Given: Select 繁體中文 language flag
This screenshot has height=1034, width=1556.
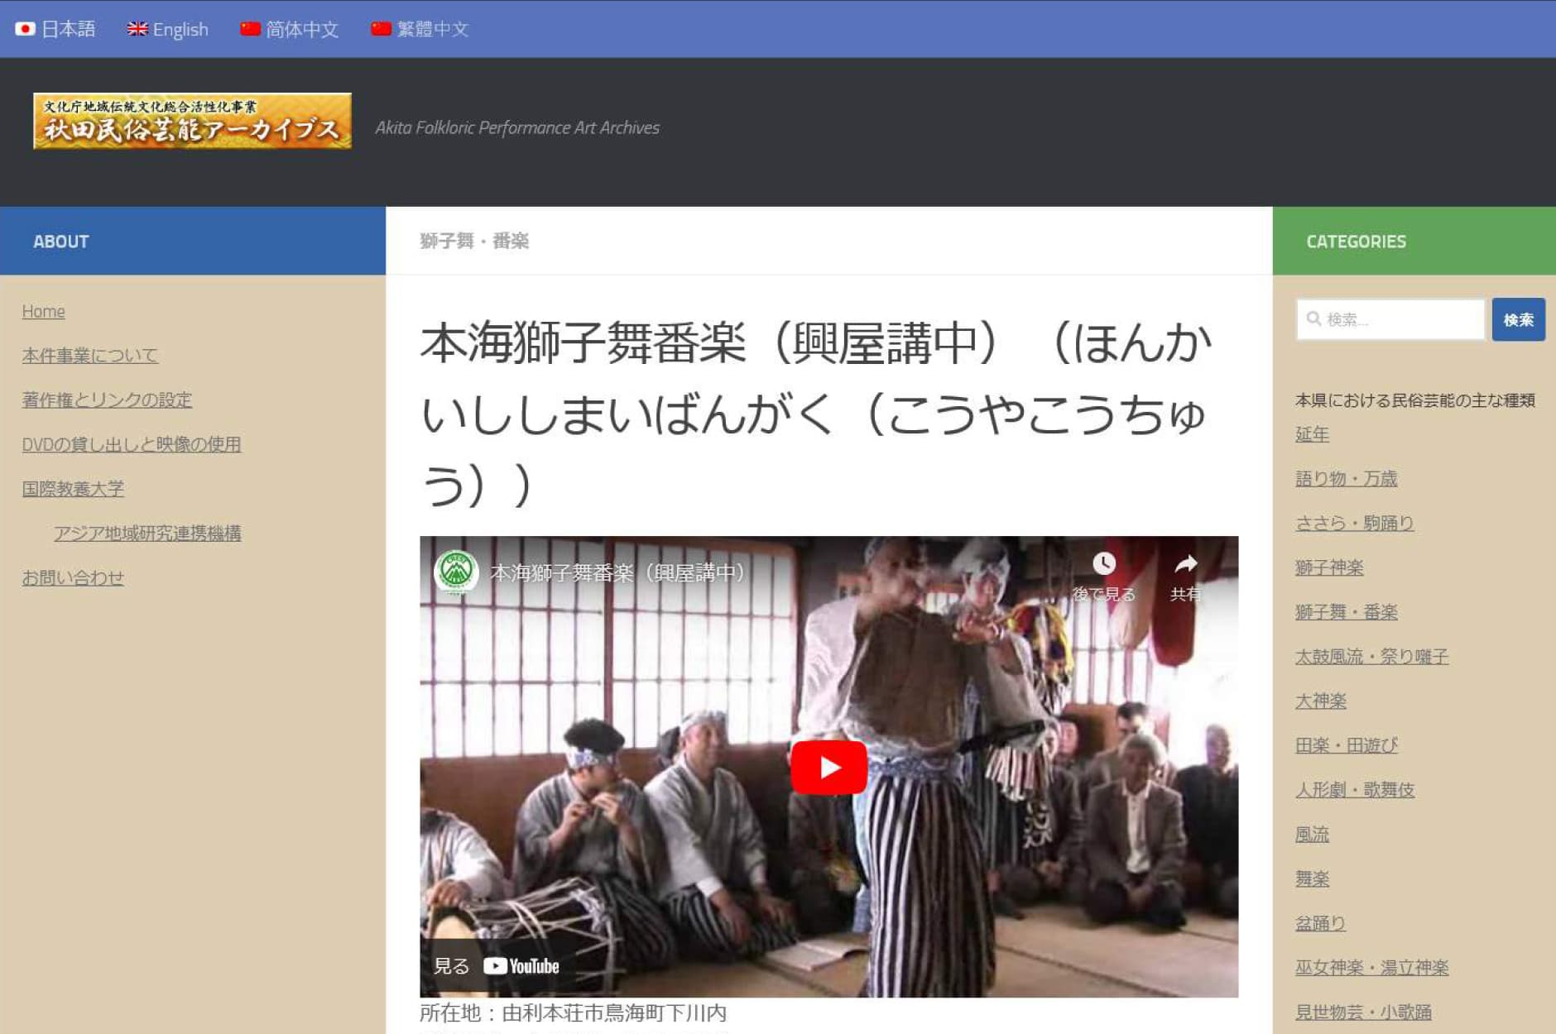Looking at the screenshot, I should (x=381, y=29).
